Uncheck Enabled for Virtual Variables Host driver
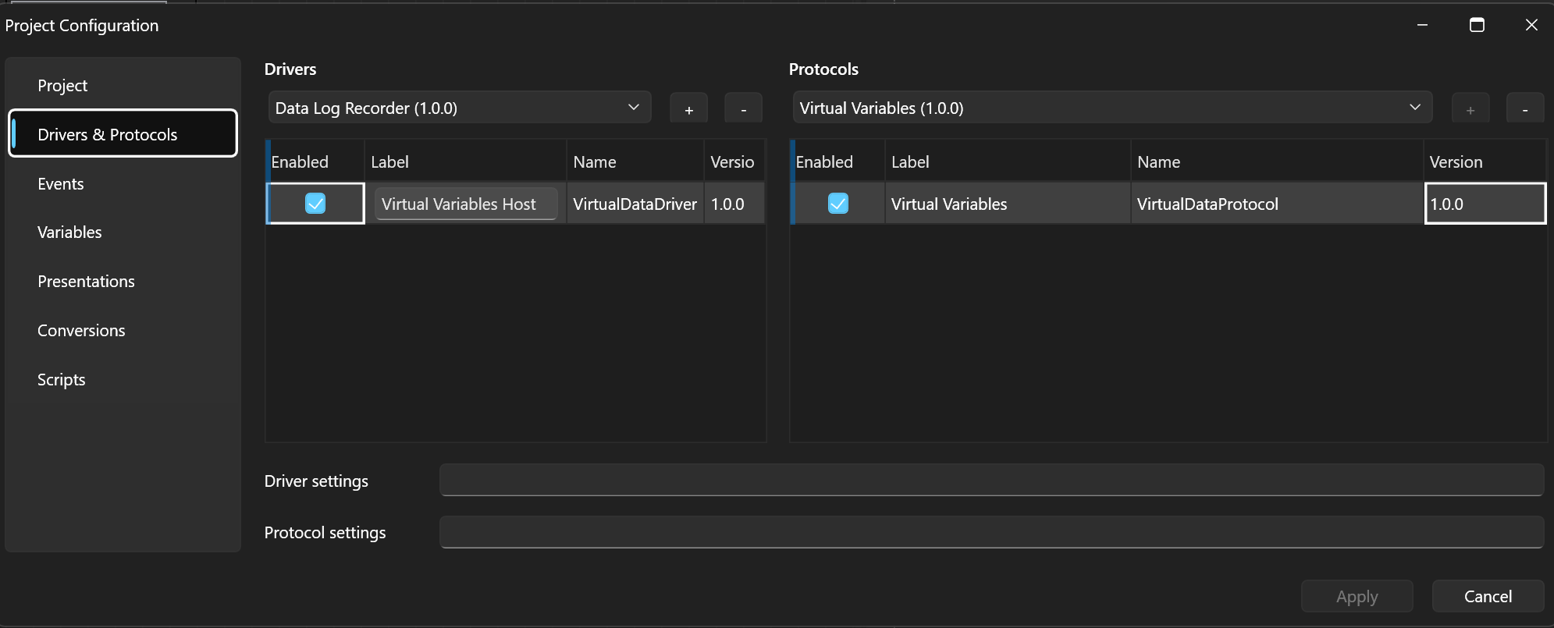The image size is (1554, 628). click(x=315, y=204)
